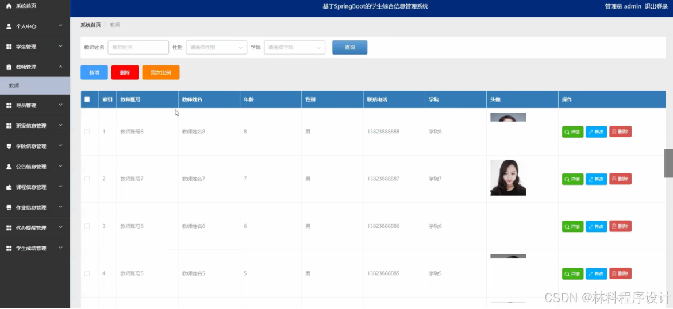Click the grid icon beside 班级信息管理
Screen dimensions: 673x309
tap(9, 126)
